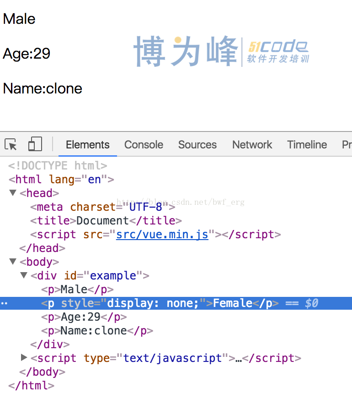
Task: Open the src/vue.min.js link
Action: (x=162, y=235)
